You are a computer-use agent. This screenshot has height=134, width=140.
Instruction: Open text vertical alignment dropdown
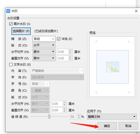(x=40, y=110)
